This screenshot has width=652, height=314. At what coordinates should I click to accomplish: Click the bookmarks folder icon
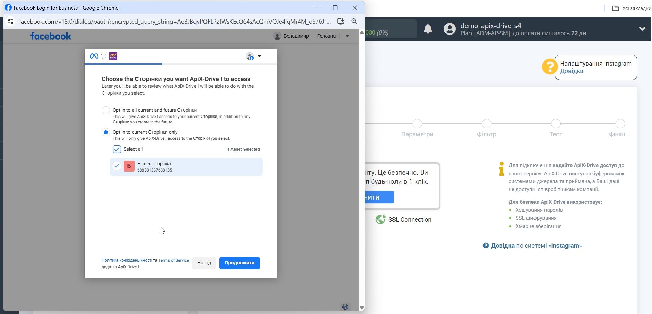[615, 8]
